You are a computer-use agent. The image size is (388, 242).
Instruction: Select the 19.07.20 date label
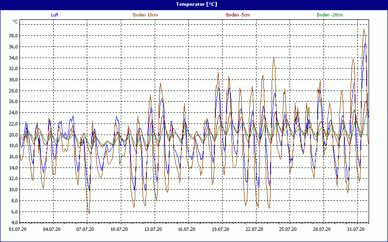[x=220, y=229]
